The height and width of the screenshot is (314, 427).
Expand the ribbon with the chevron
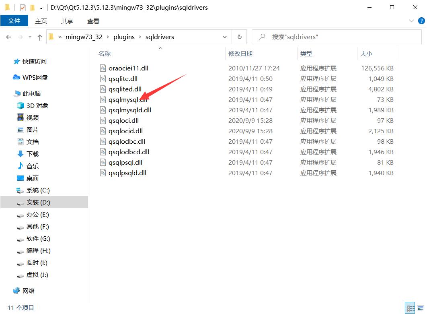pos(411,21)
